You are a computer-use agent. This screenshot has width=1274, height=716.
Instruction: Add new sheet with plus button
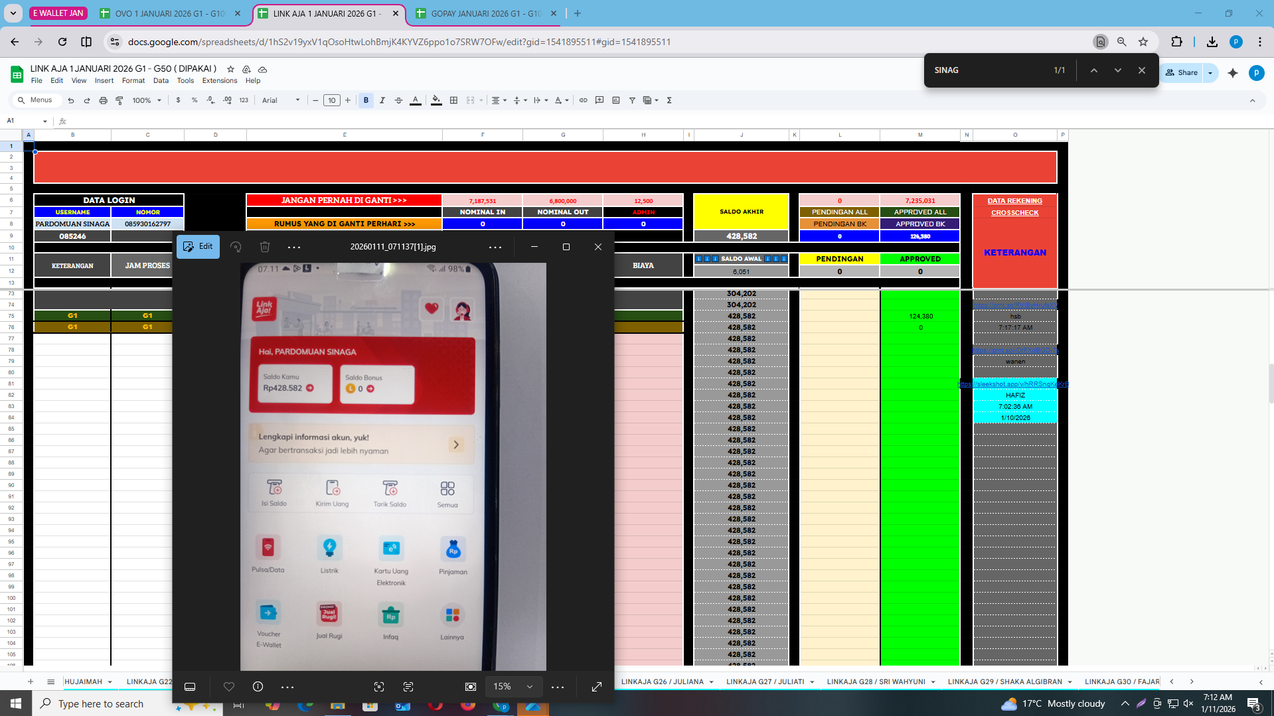[31, 681]
